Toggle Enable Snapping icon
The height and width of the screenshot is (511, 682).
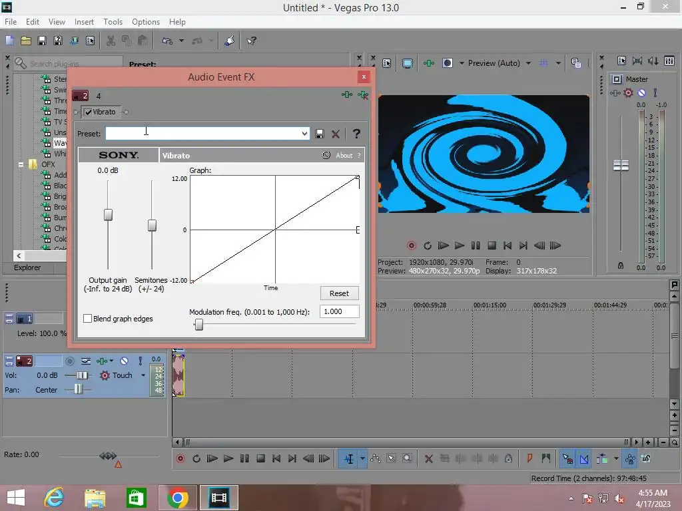(x=567, y=459)
